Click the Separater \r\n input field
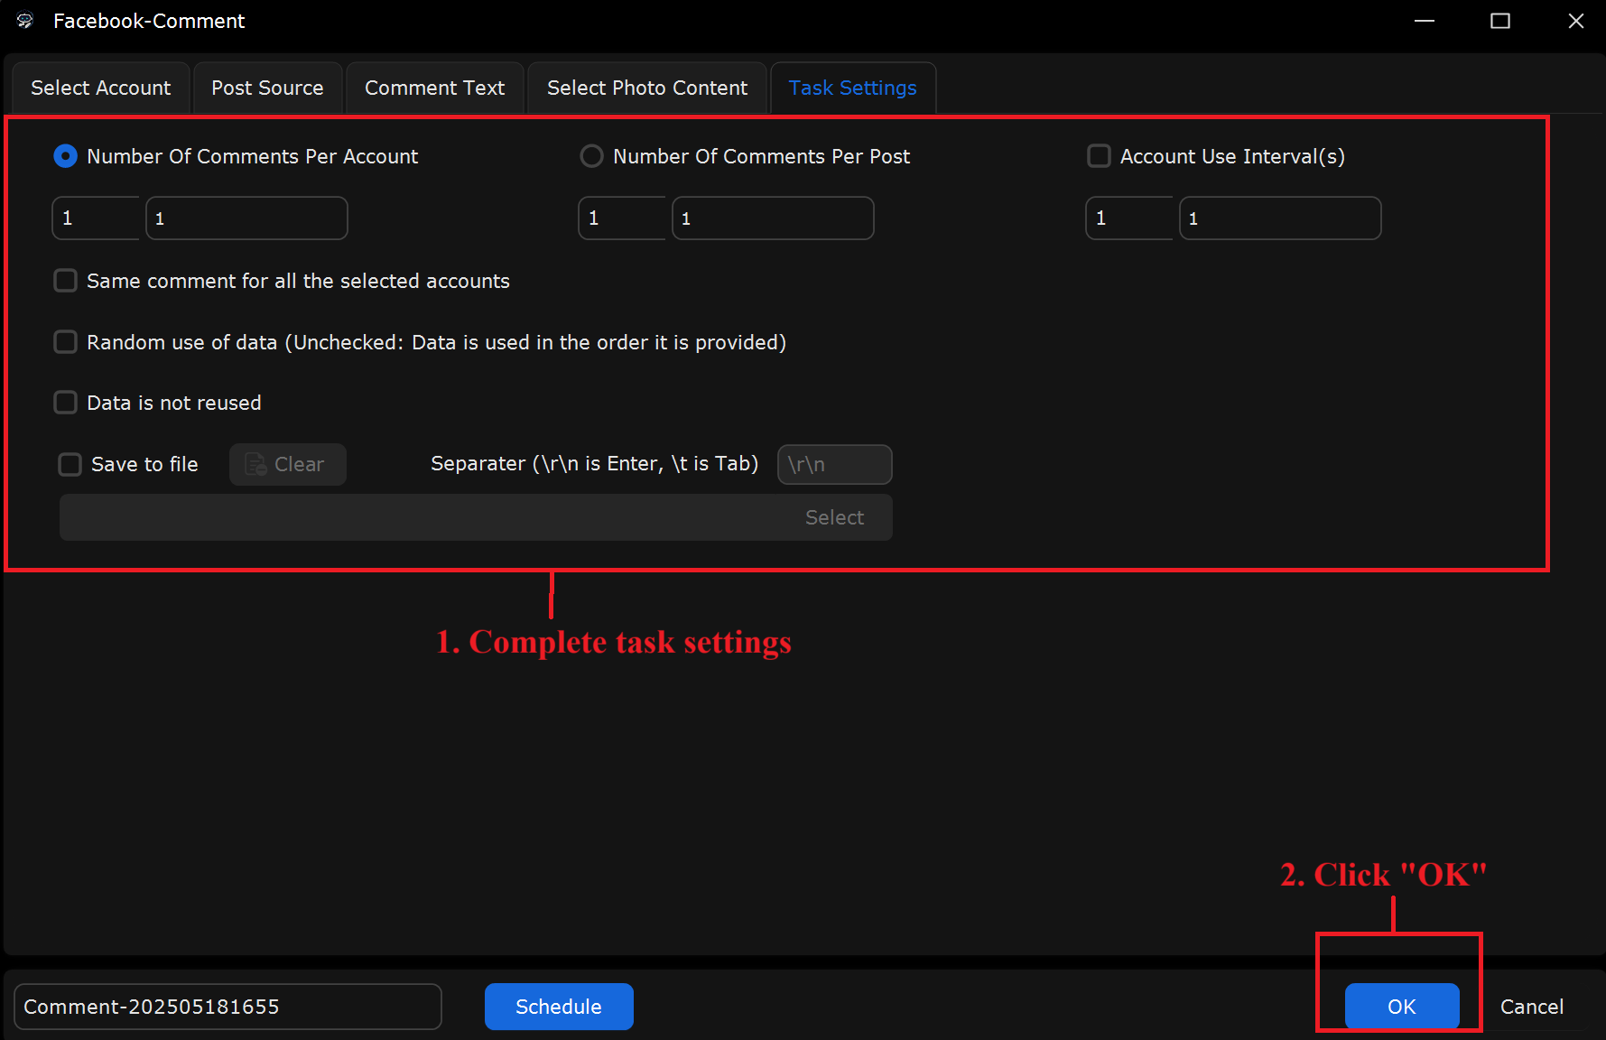 coord(834,464)
